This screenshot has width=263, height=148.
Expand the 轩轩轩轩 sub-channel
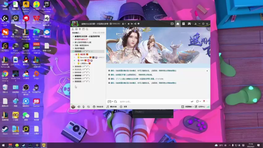tap(73, 72)
